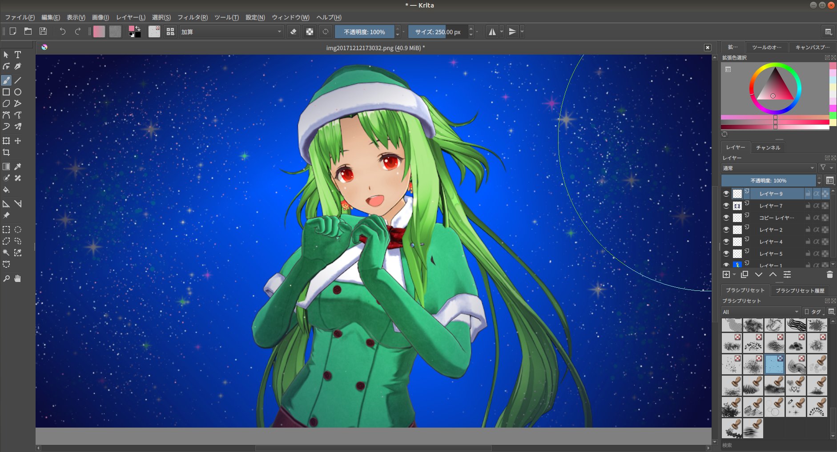Activate the Crop tool
This screenshot has height=452, width=837.
pyautogui.click(x=6, y=152)
